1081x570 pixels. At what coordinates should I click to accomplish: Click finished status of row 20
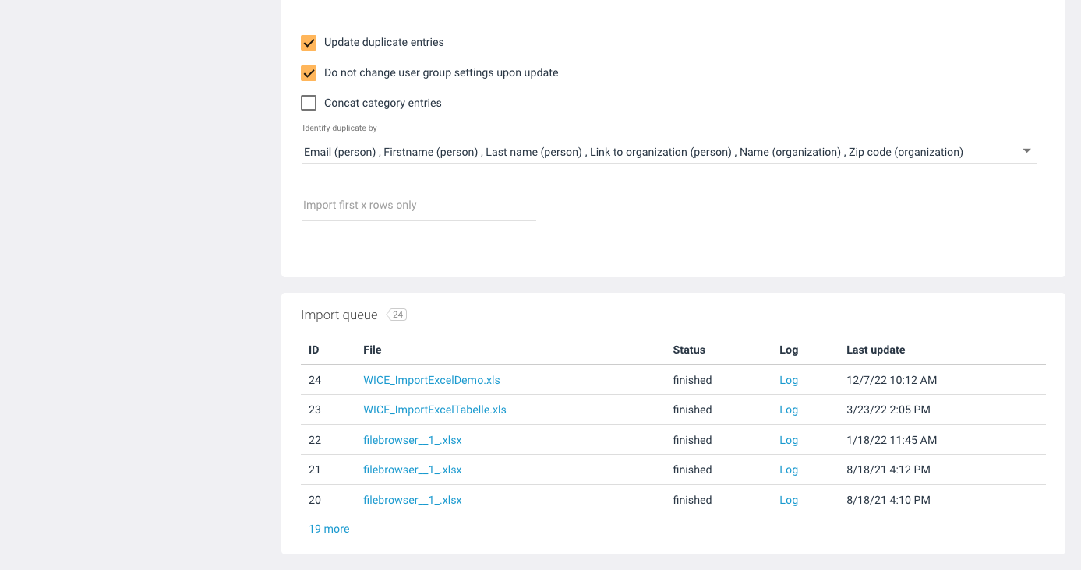692,500
